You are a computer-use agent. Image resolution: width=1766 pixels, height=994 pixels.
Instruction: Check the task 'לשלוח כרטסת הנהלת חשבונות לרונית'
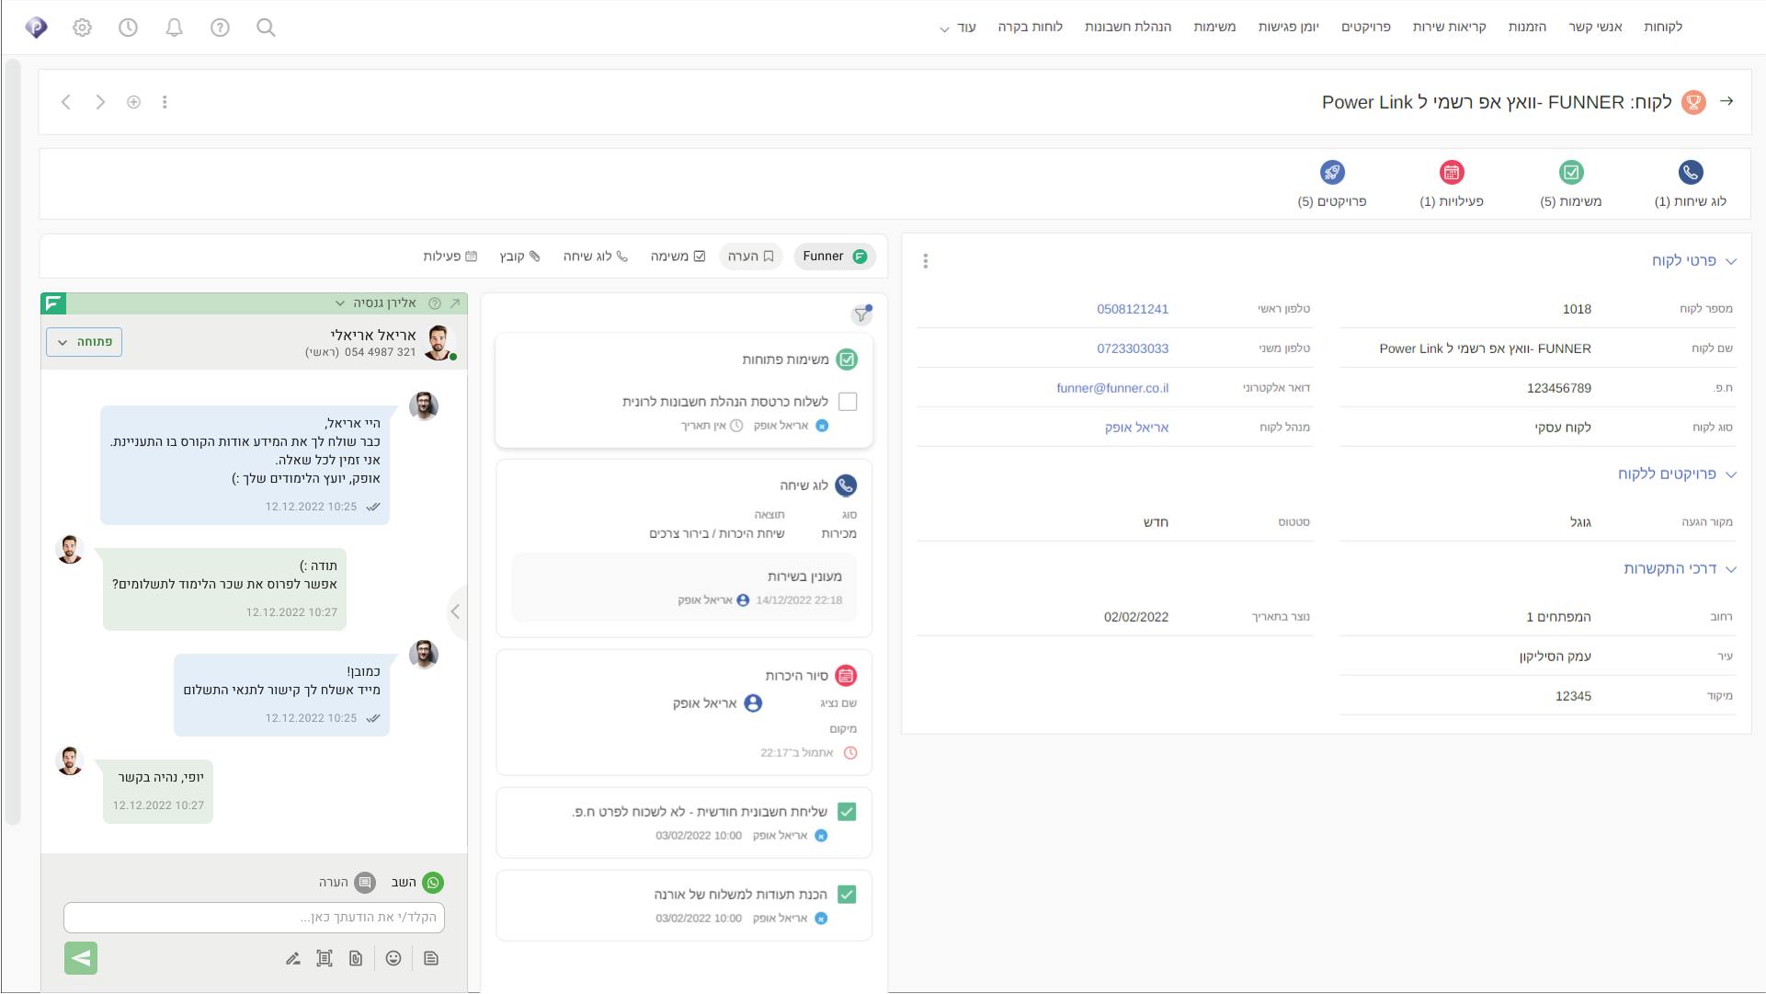848,402
